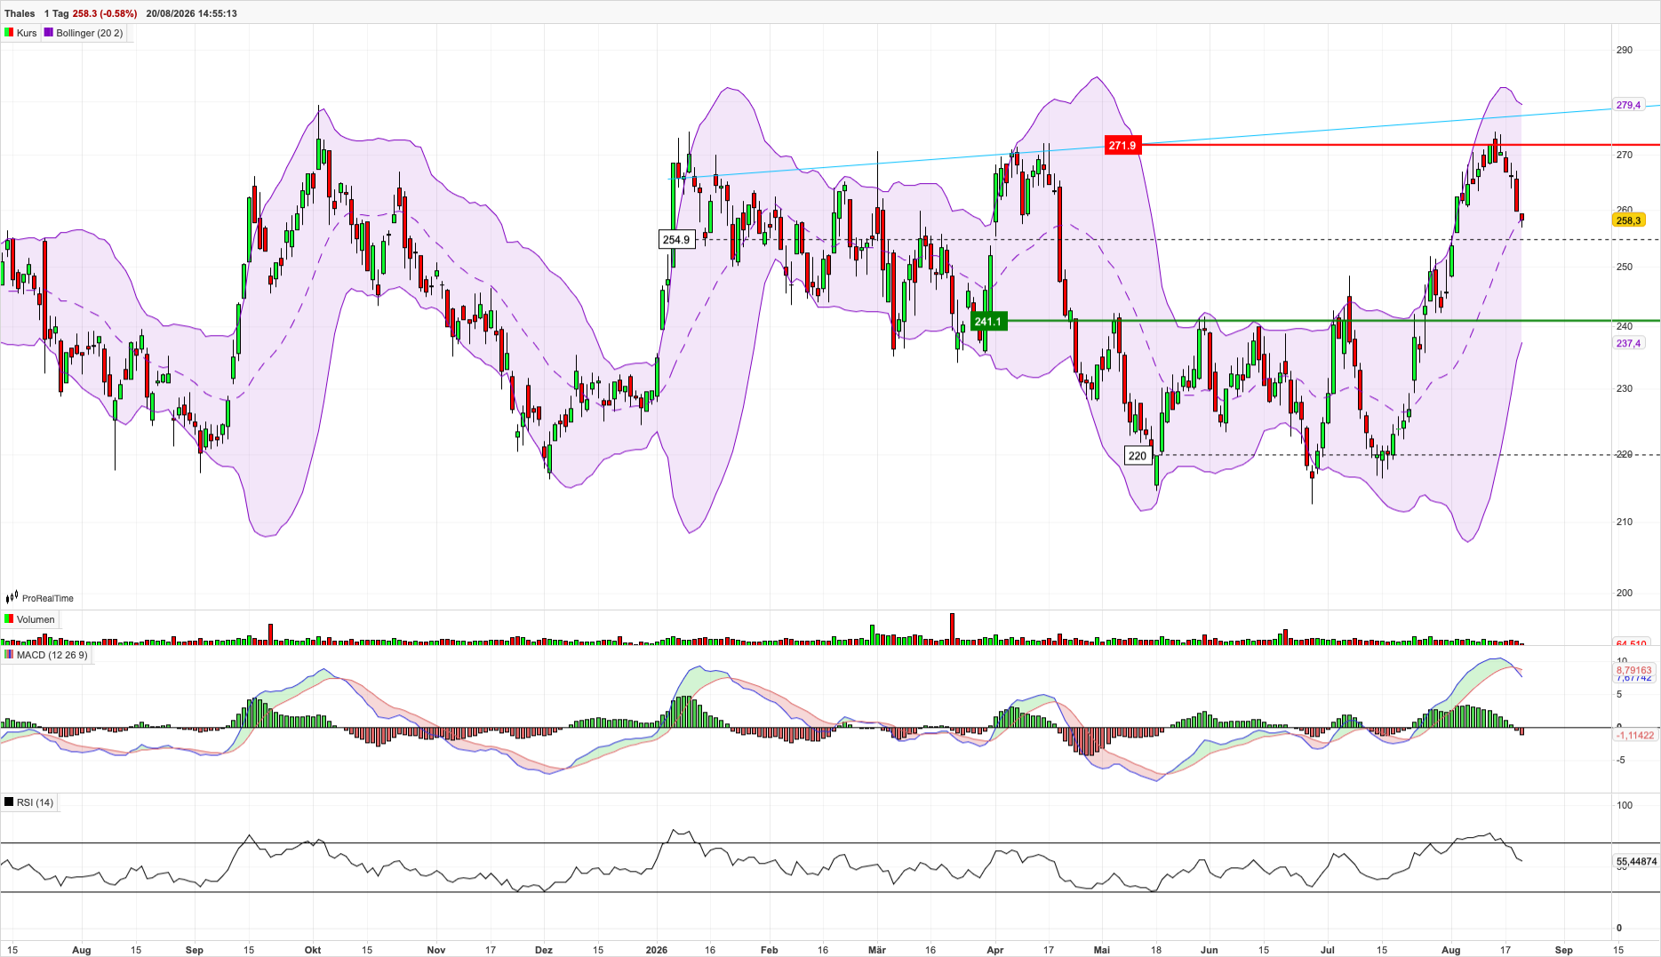Click the Volumen legend icon
The height and width of the screenshot is (957, 1661).
pyautogui.click(x=9, y=619)
